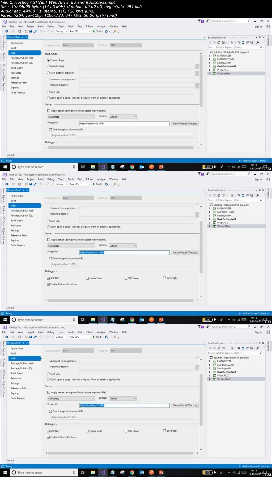Click Undo icon in top frame toolbar
Screen dimensions: 272x477
tap(41, 31)
